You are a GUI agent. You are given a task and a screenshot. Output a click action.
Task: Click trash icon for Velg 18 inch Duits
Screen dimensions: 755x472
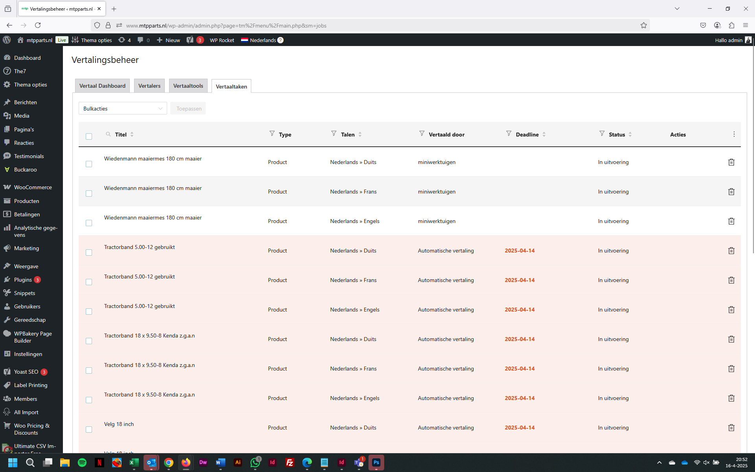click(x=731, y=428)
